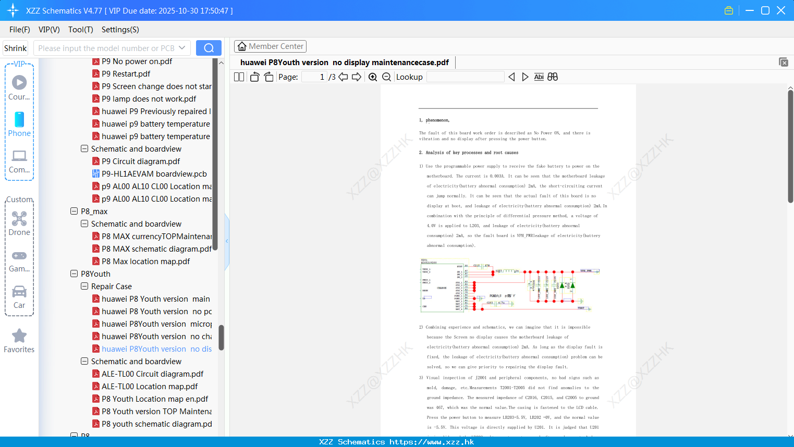The height and width of the screenshot is (447, 794).
Task: Open P8 MAX schematic diagram.pdf
Action: coord(152,249)
